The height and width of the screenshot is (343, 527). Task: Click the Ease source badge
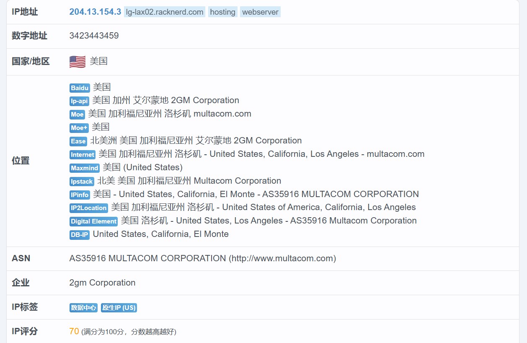(78, 141)
